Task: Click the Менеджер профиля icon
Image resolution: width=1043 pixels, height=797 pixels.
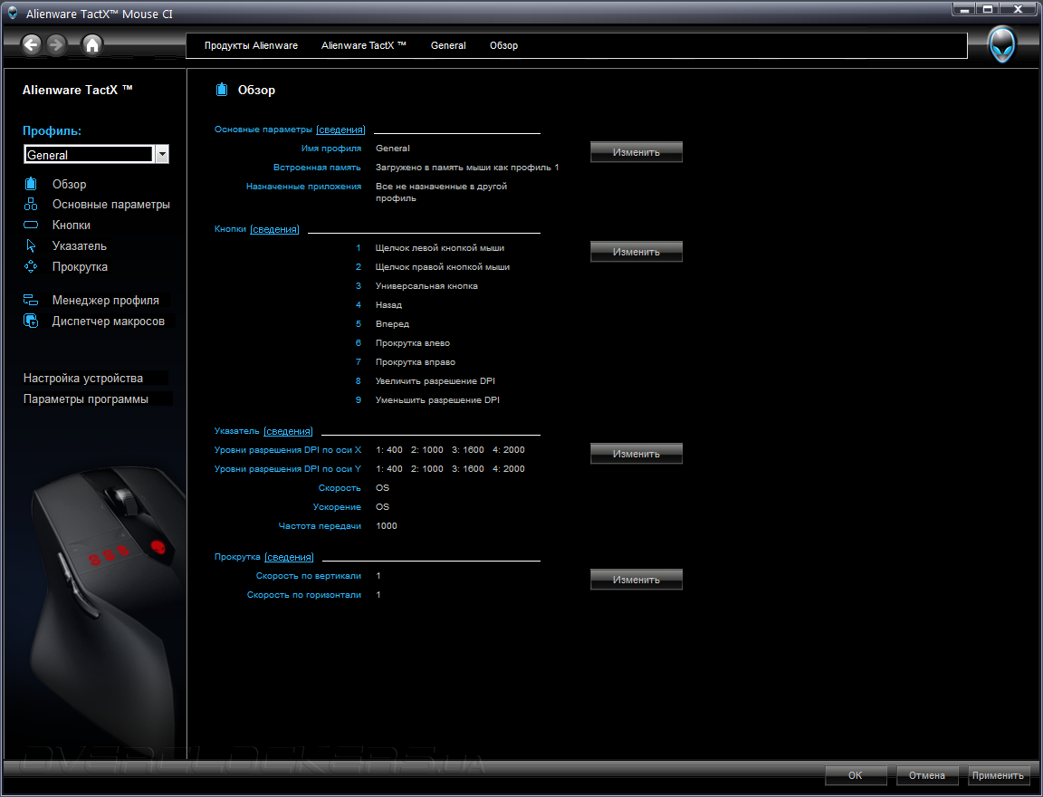Action: point(31,300)
